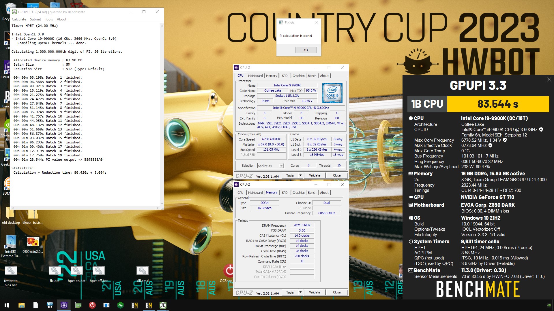Select the 'hpet off.bat' desktop icon
The image size is (554, 311).
(98, 274)
